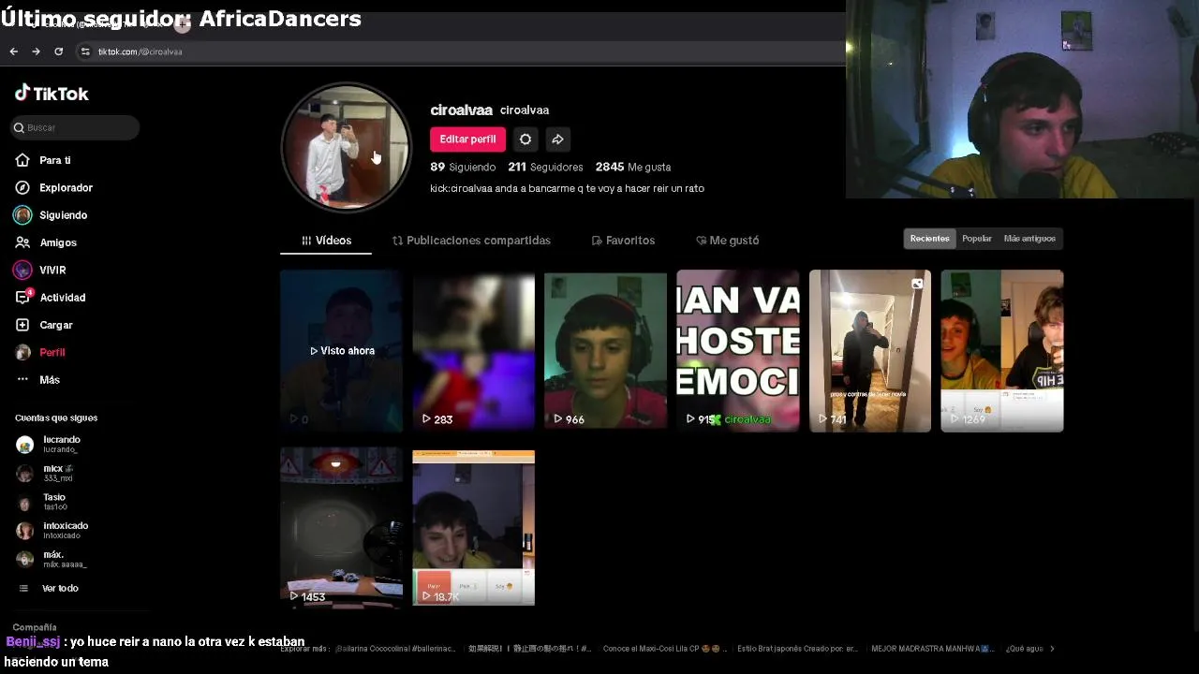Click the Explorador compass icon
The image size is (1199, 674).
point(22,187)
